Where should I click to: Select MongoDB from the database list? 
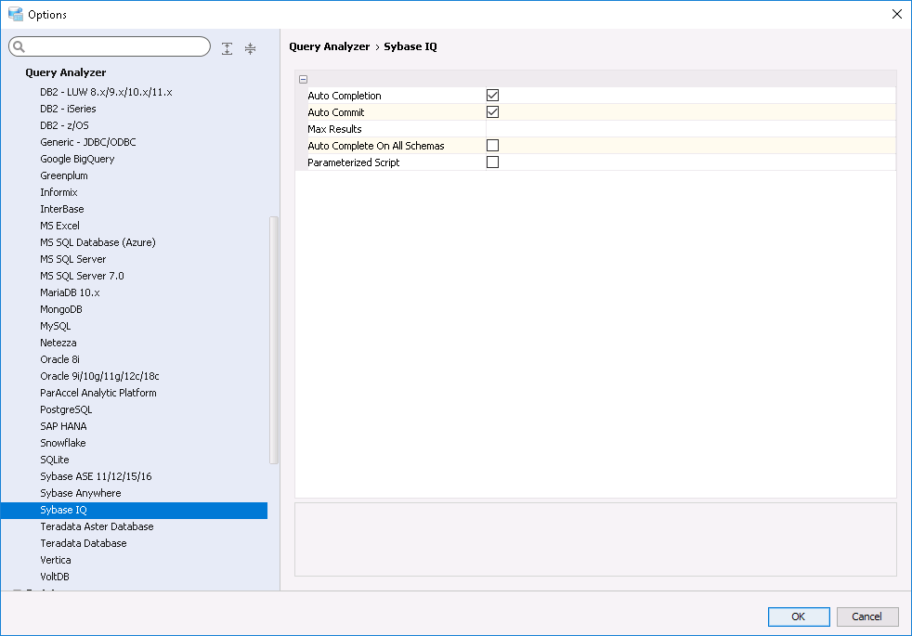[61, 309]
